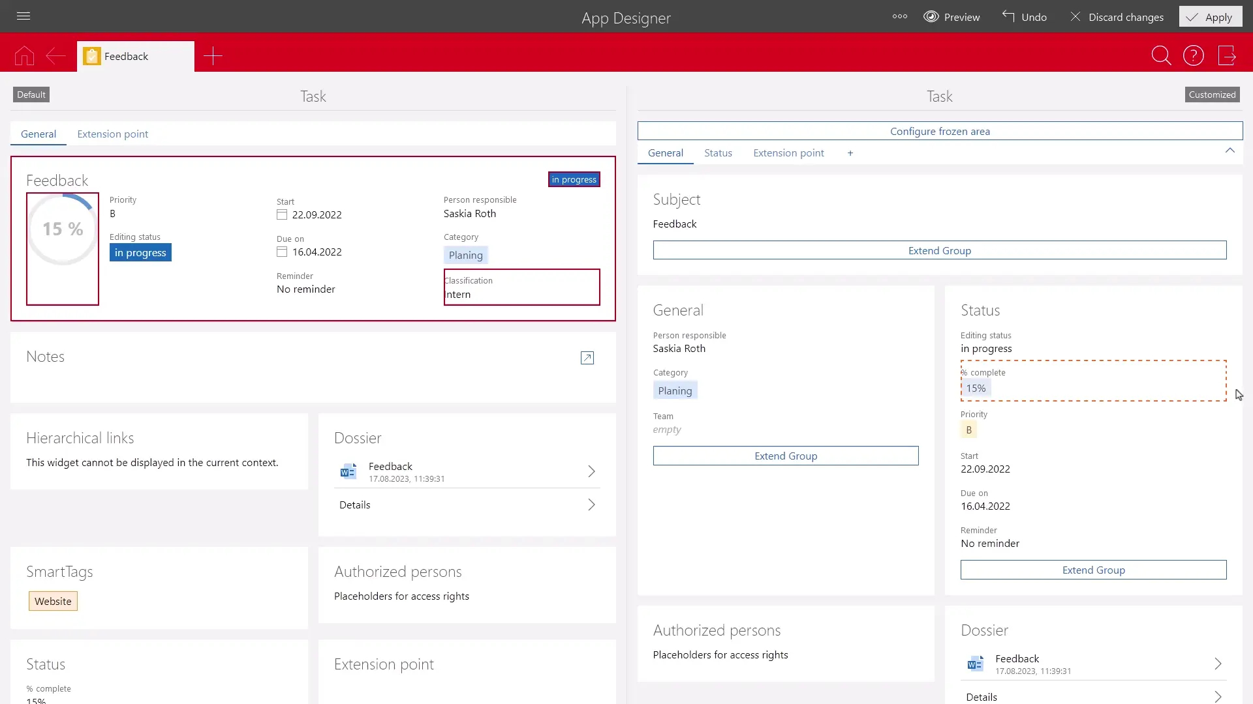Click the Apply button
1253x704 pixels.
(x=1211, y=17)
